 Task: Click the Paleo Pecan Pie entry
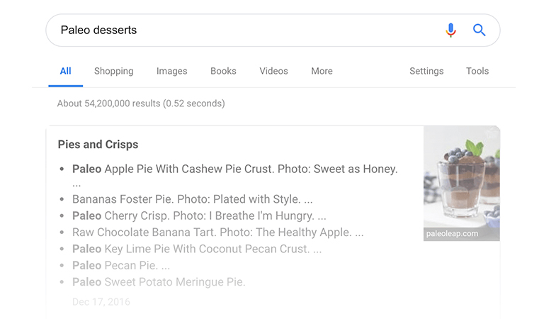point(121,266)
